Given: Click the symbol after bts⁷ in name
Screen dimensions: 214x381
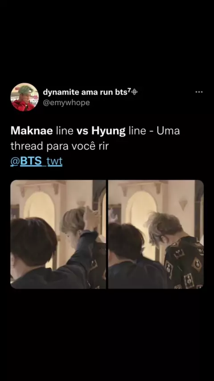Looking at the screenshot, I should 135,92.
